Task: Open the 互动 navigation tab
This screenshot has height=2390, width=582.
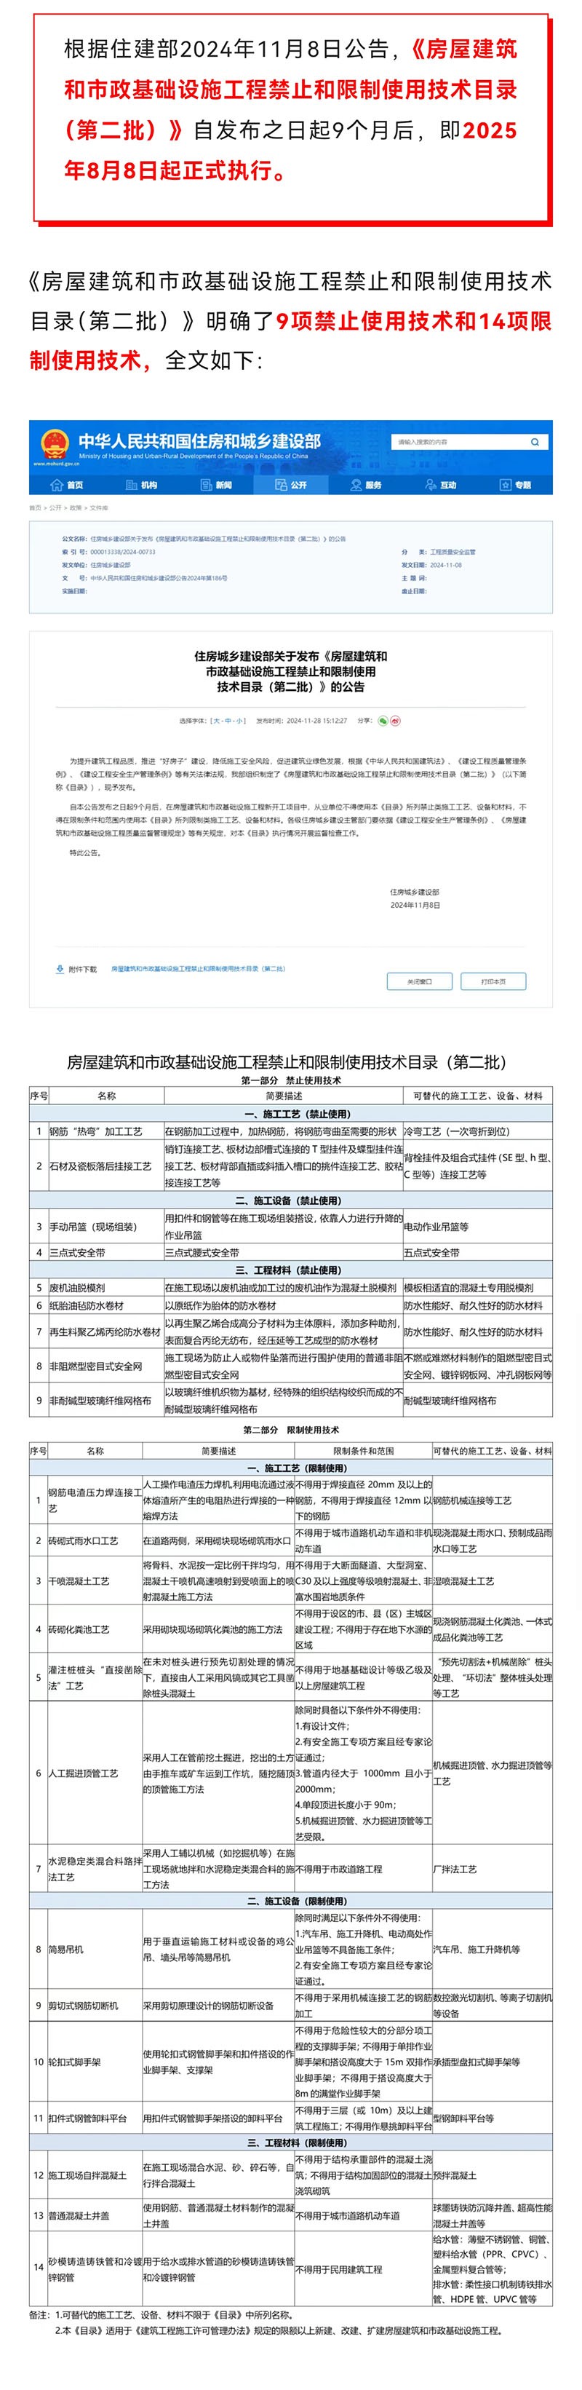Action: pyautogui.click(x=440, y=486)
